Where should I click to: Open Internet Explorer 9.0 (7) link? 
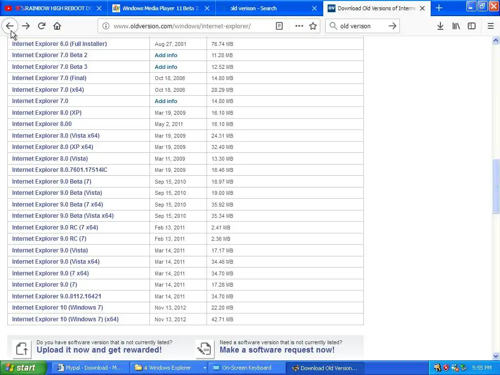44,285
